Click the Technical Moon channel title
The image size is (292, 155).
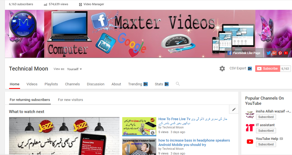point(29,69)
